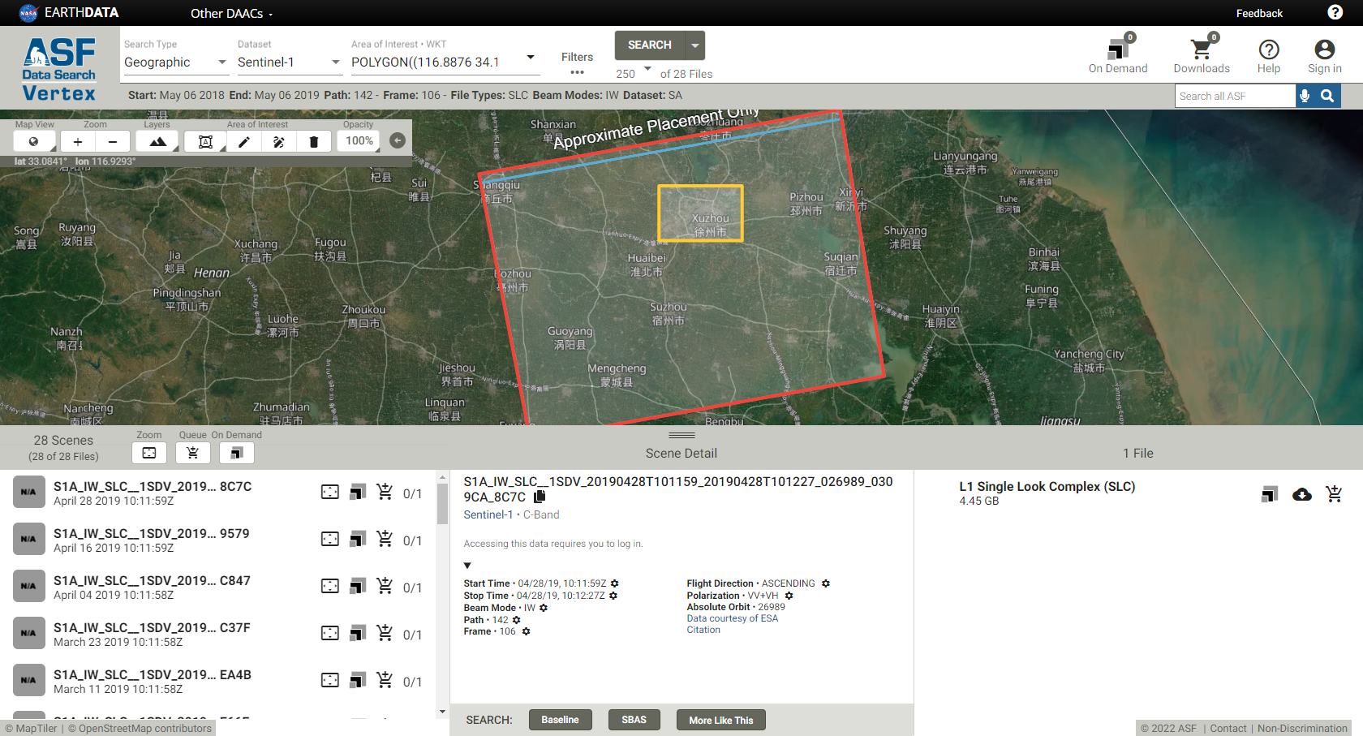Screen dimensions: 1363x736
Task: Open the Non-Discrimination footer link
Action: (1302, 728)
